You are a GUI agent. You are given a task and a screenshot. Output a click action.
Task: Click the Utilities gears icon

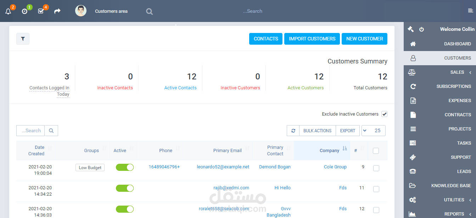(412, 200)
